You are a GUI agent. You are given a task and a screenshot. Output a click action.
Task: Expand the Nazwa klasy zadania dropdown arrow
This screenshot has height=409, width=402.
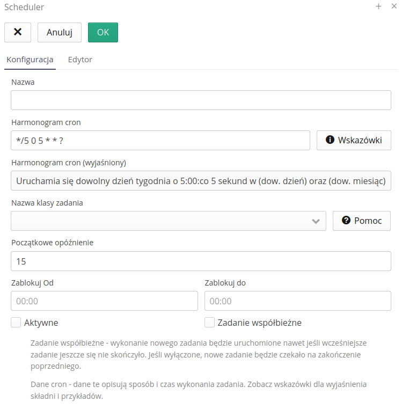(316, 221)
